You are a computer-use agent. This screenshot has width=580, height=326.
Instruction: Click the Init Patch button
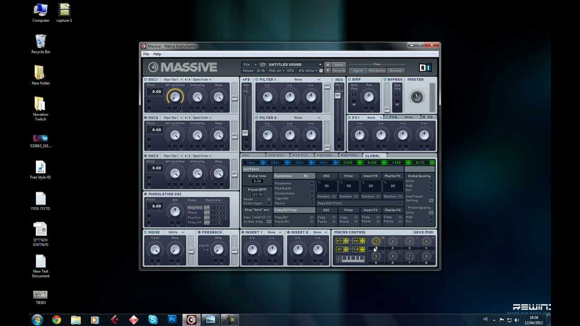pos(257,169)
